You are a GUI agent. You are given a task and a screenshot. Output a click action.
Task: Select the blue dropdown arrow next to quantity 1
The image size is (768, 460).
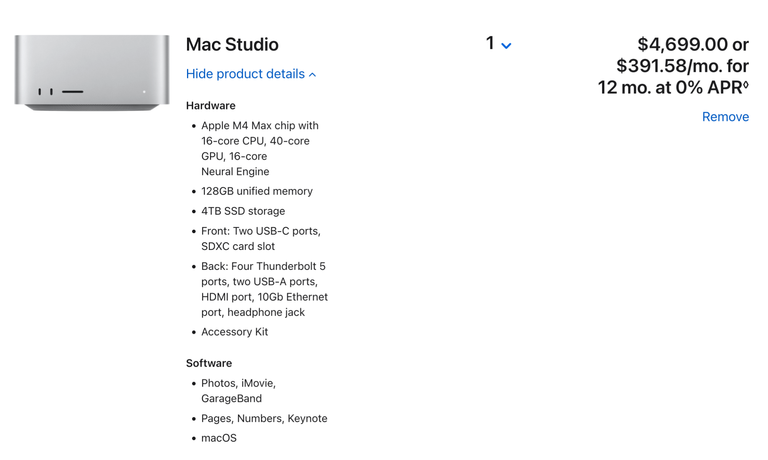pos(506,46)
